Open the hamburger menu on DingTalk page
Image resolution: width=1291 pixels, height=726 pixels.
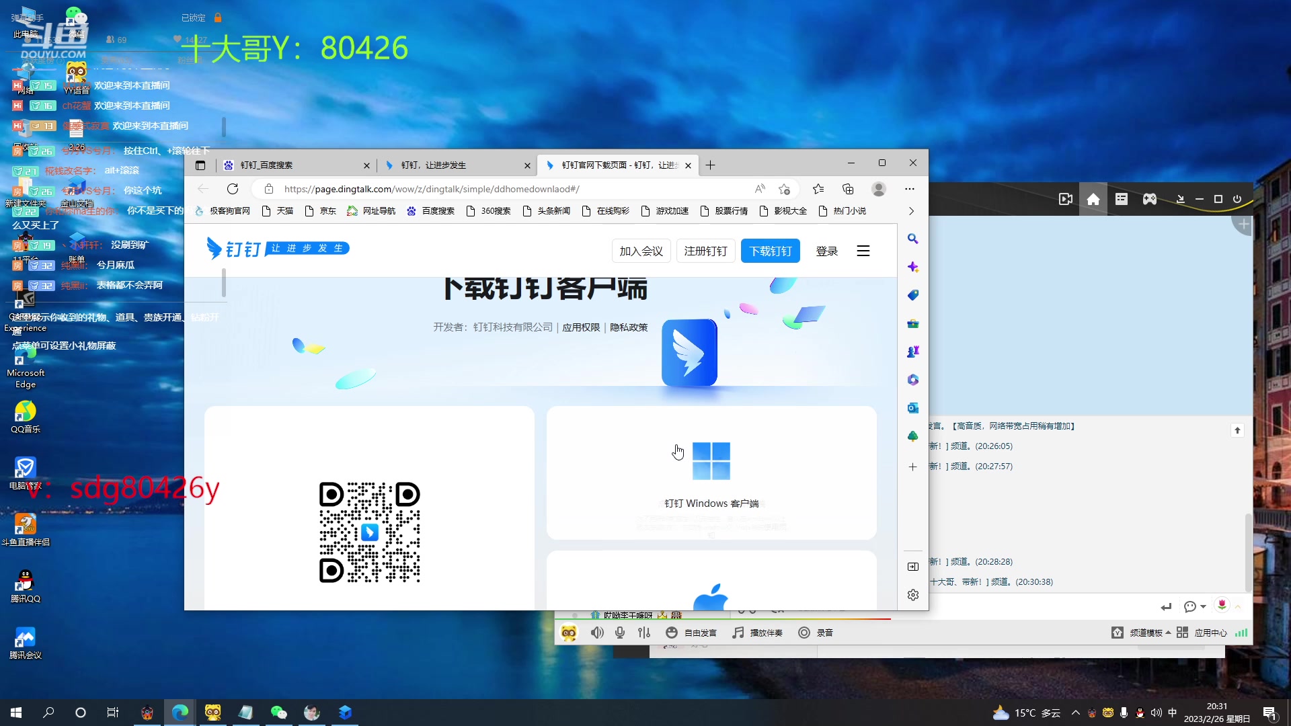click(x=863, y=251)
